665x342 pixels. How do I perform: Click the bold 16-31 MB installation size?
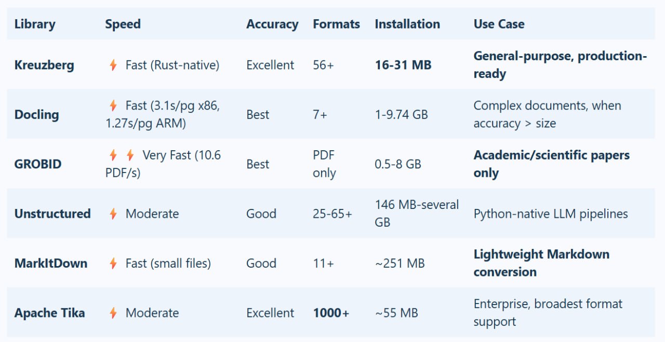coord(403,65)
